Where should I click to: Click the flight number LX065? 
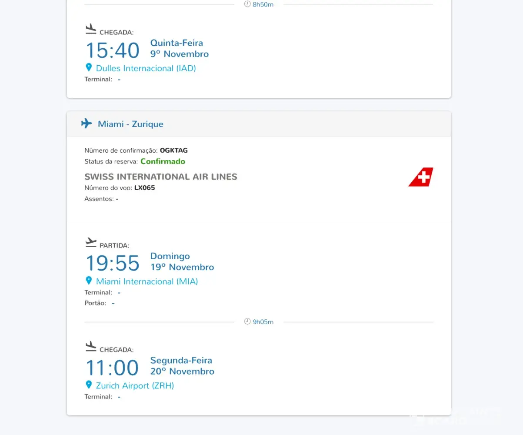144,188
